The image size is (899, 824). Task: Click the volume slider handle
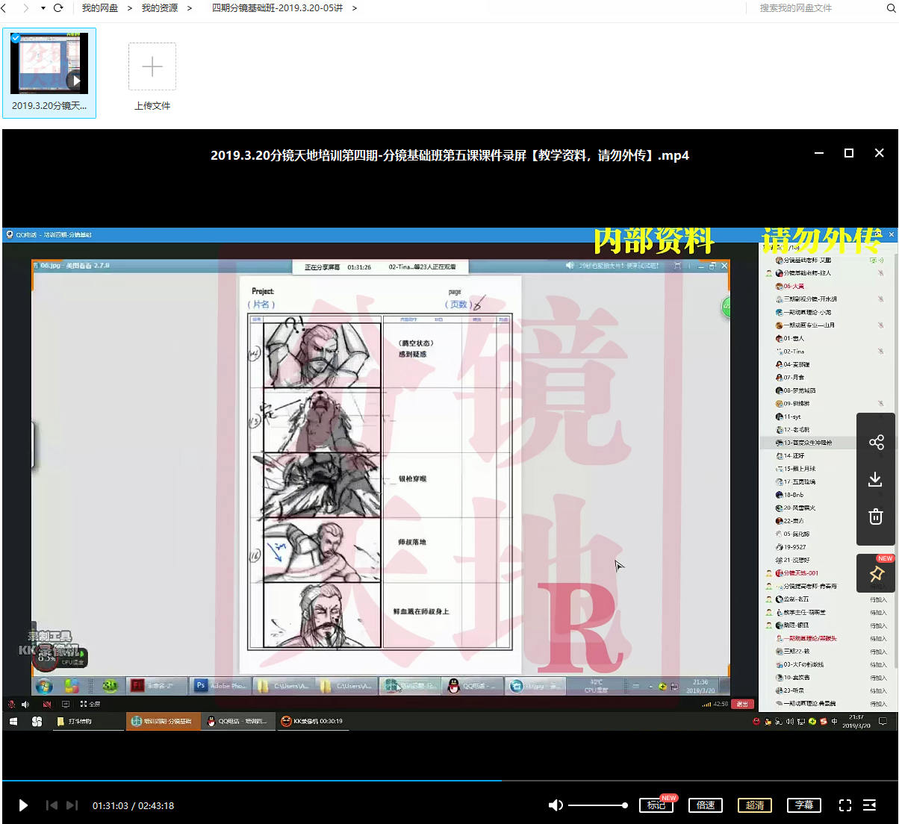(x=624, y=805)
